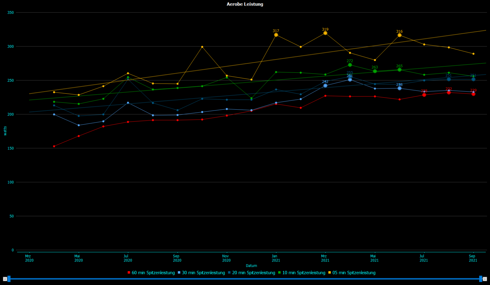Click the left scroll arrow of the range bar

(x=5, y=279)
